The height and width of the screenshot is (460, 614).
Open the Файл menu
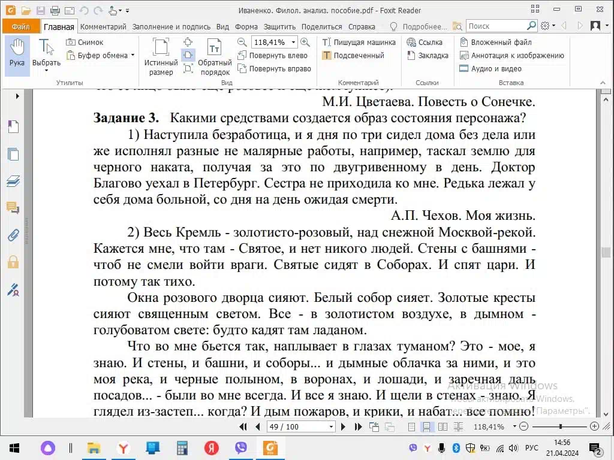click(x=21, y=26)
